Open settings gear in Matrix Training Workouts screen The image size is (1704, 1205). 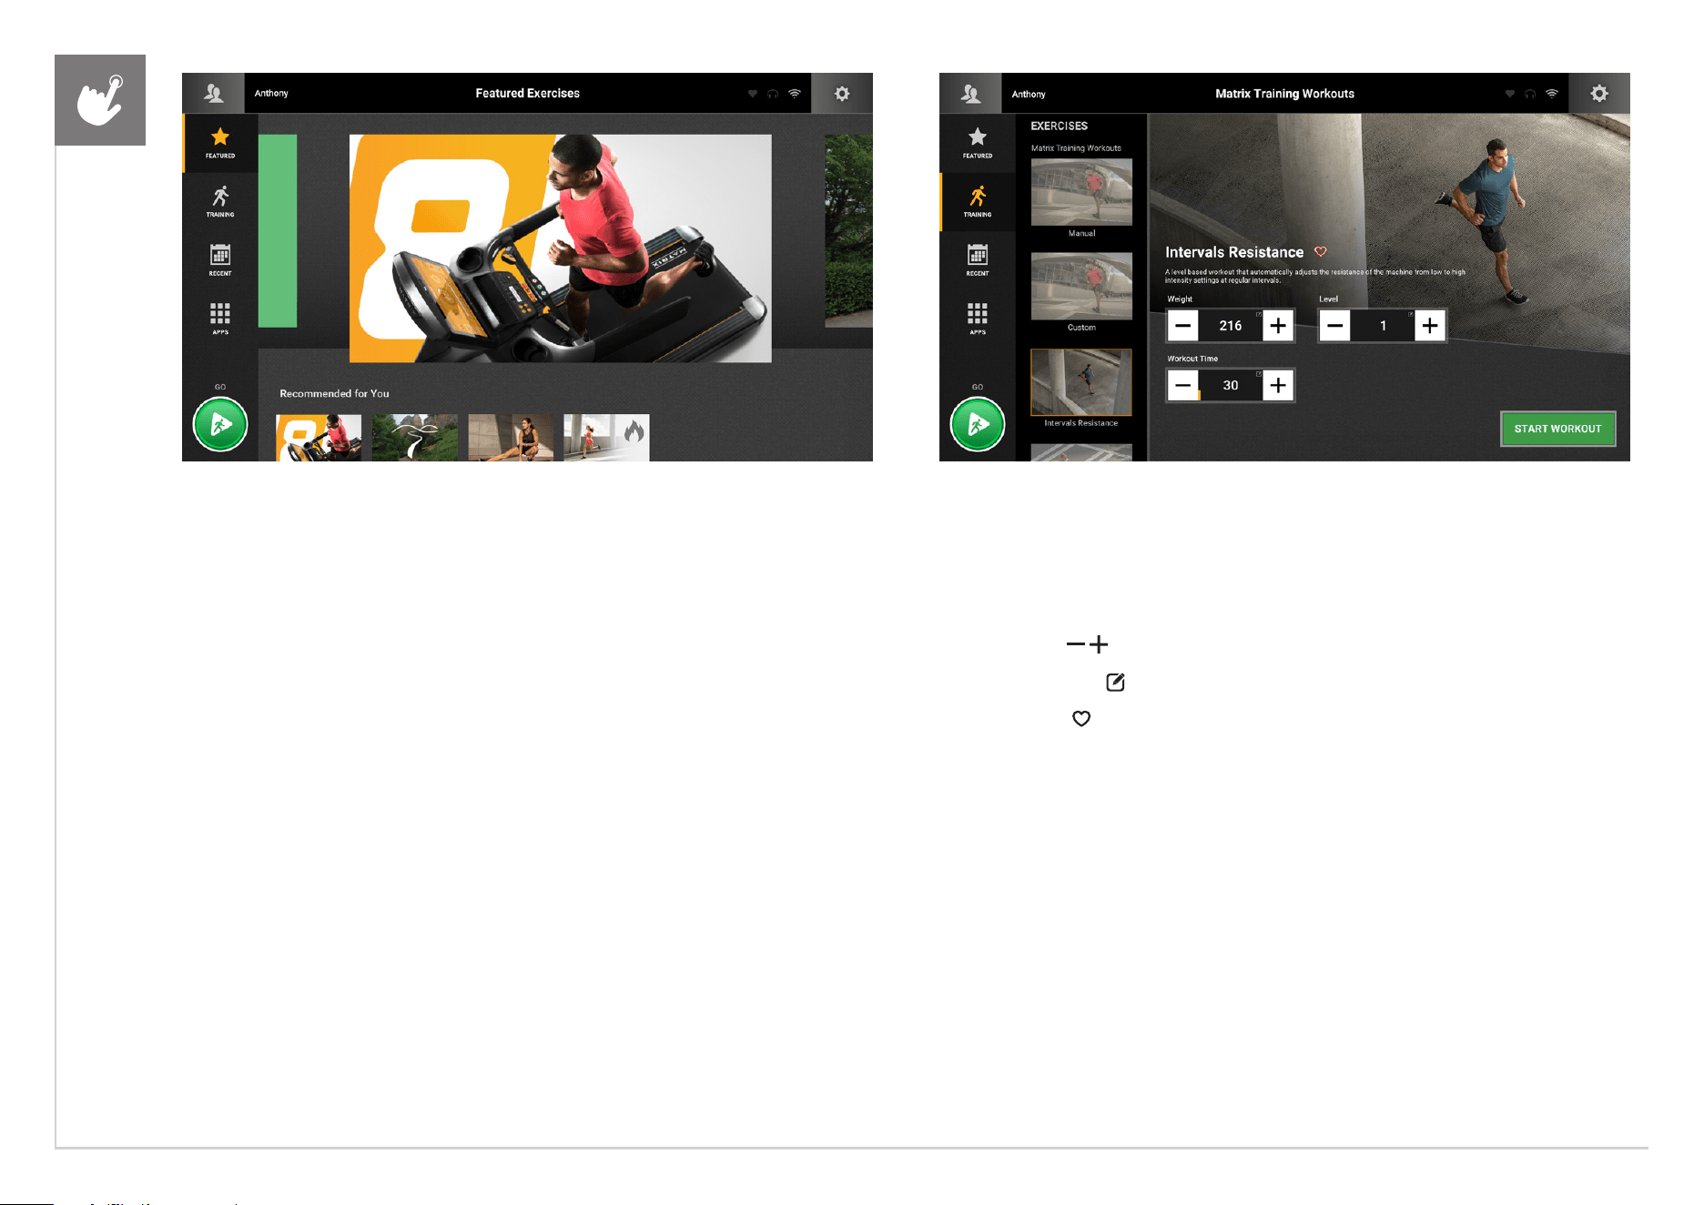click(1599, 93)
